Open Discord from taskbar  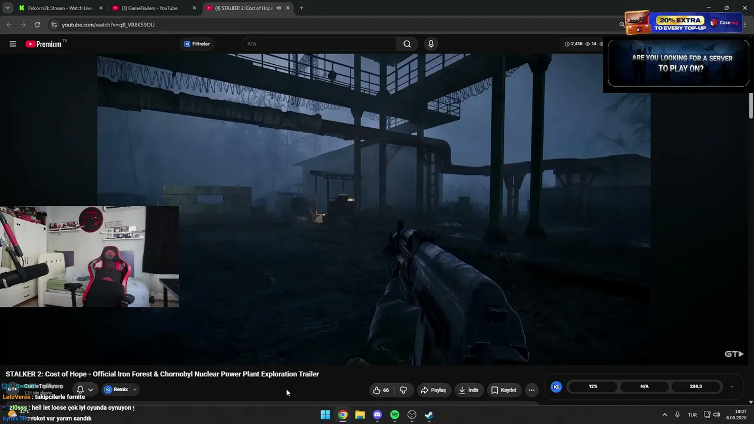[x=378, y=415]
